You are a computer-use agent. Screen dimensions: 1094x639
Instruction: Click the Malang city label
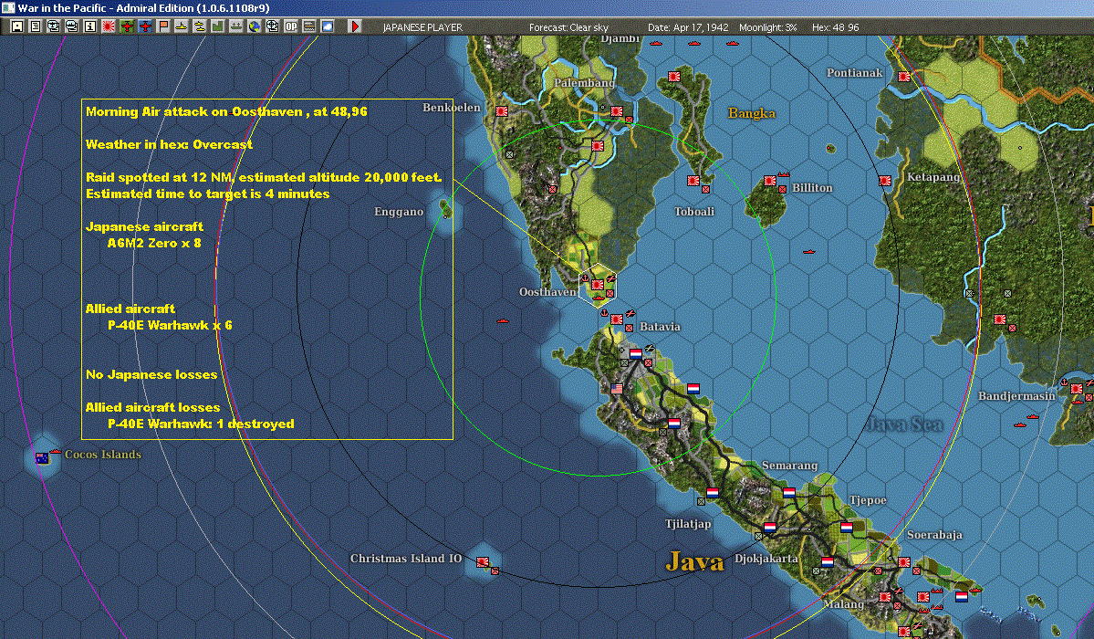[843, 604]
